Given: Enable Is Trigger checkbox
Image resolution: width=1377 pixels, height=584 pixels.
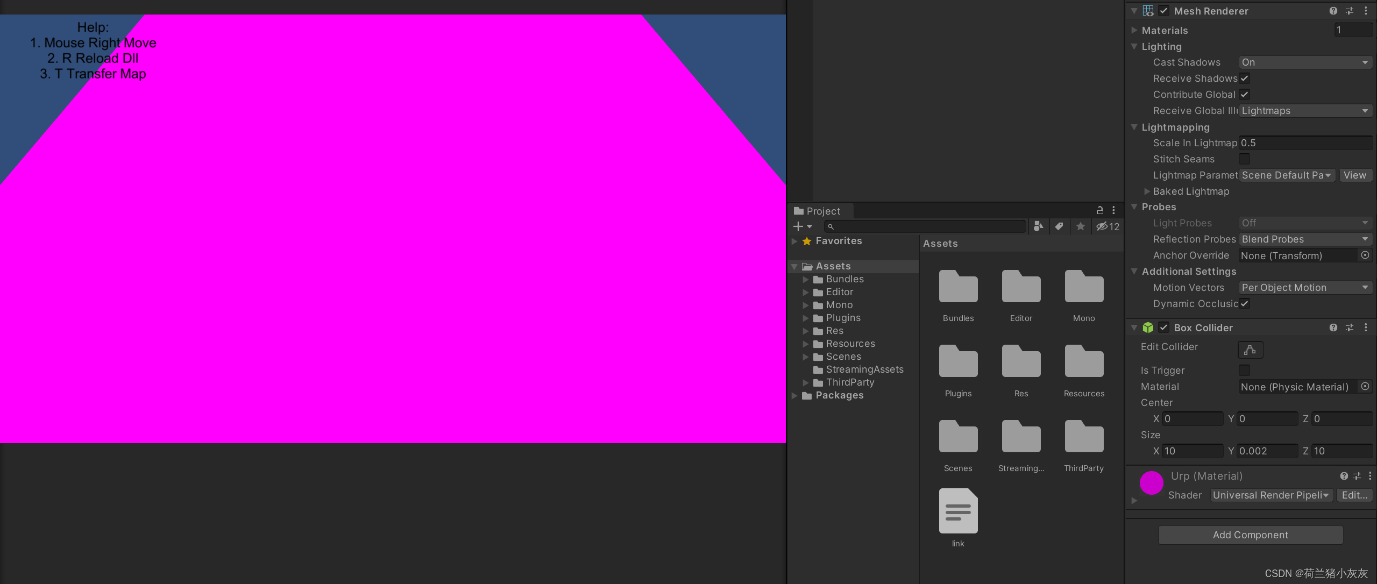Looking at the screenshot, I should (1245, 371).
